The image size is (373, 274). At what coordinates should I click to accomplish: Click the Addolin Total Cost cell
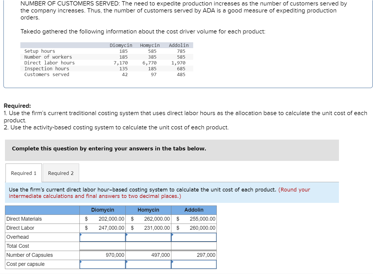194,246
